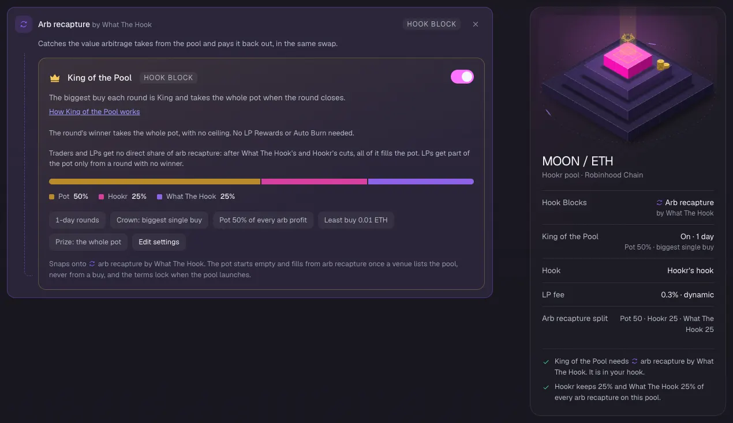This screenshot has width=733, height=423.
Task: Click the Pot 50% of every arb profit chip
Action: (263, 220)
